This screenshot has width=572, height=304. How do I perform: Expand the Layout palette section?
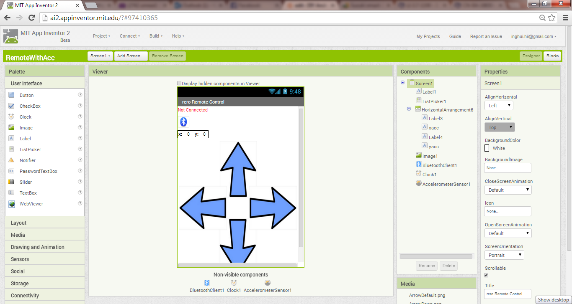tap(45, 223)
